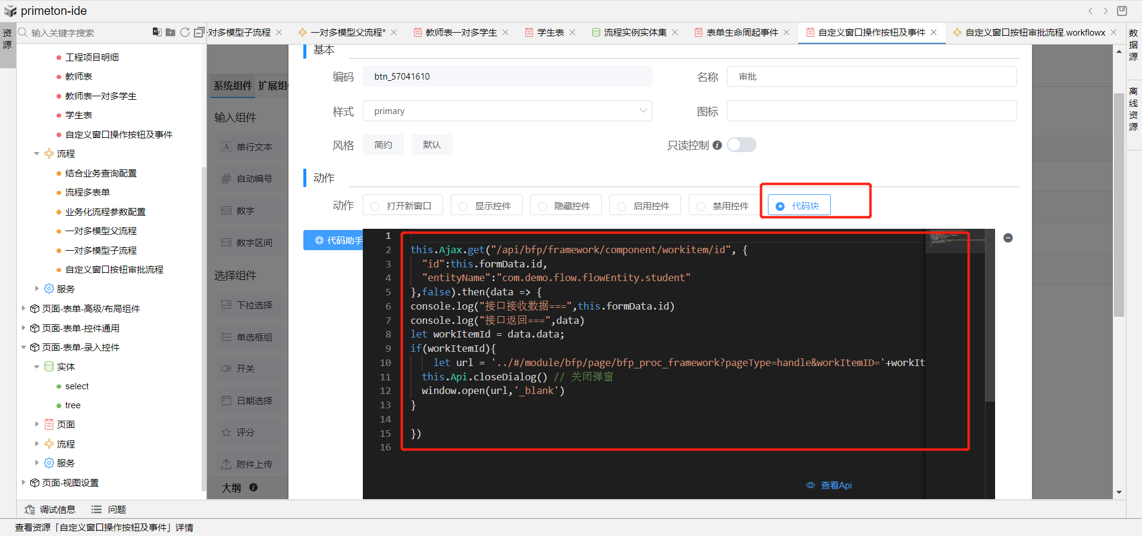This screenshot has height=536, width=1142.
Task: Open the 样式 primary dropdown
Action: coord(507,111)
